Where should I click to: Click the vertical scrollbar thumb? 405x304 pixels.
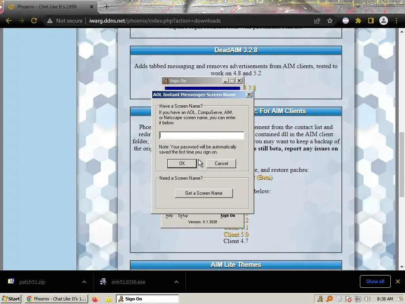click(402, 164)
